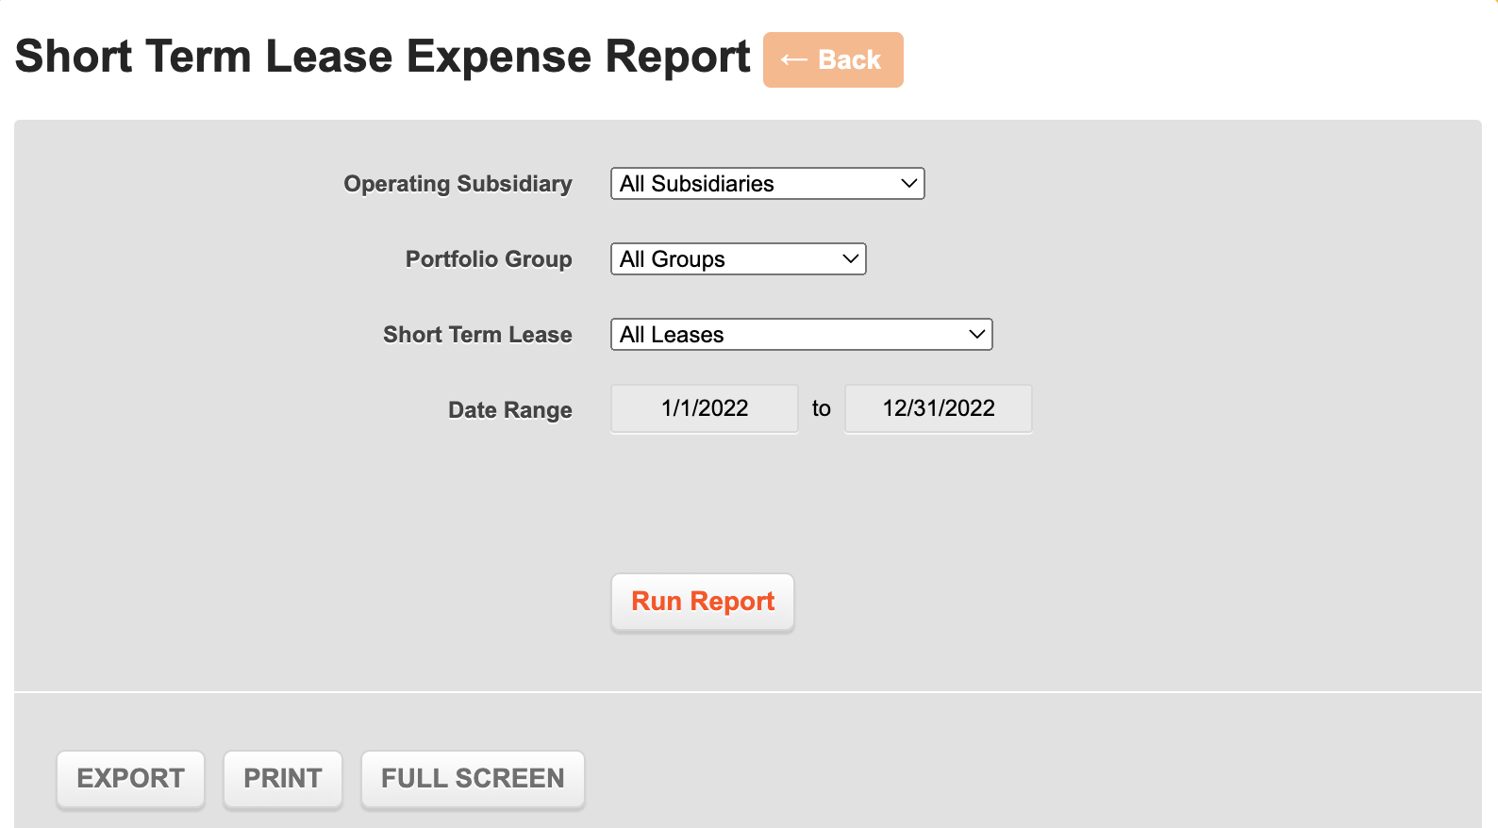Click the Run Report button
The width and height of the screenshot is (1498, 828).
702,602
